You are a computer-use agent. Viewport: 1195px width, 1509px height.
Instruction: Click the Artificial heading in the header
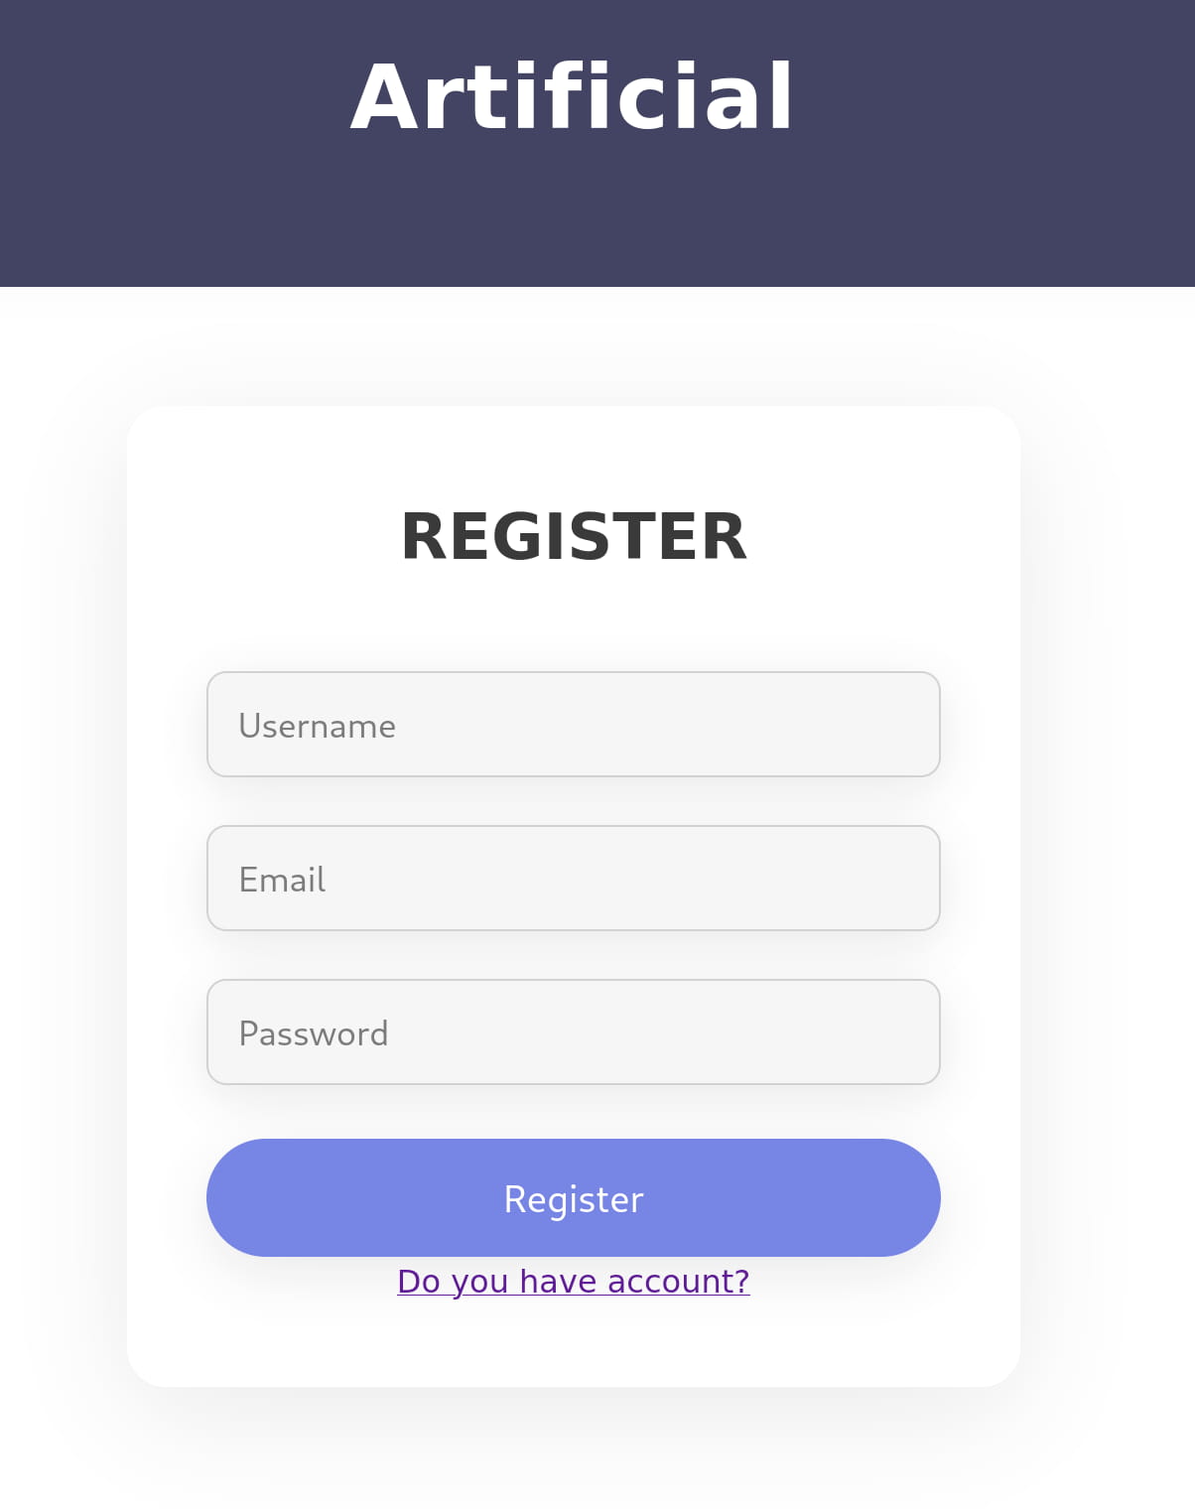(573, 97)
